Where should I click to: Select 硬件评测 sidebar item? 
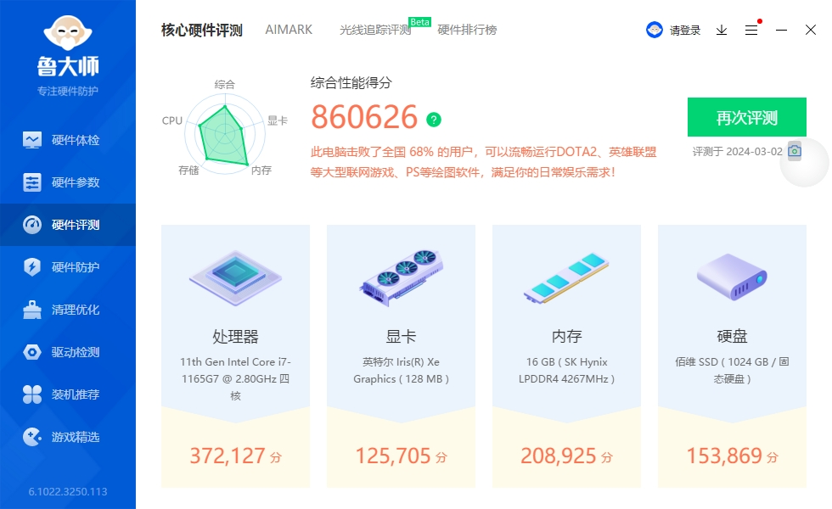pyautogui.click(x=68, y=225)
